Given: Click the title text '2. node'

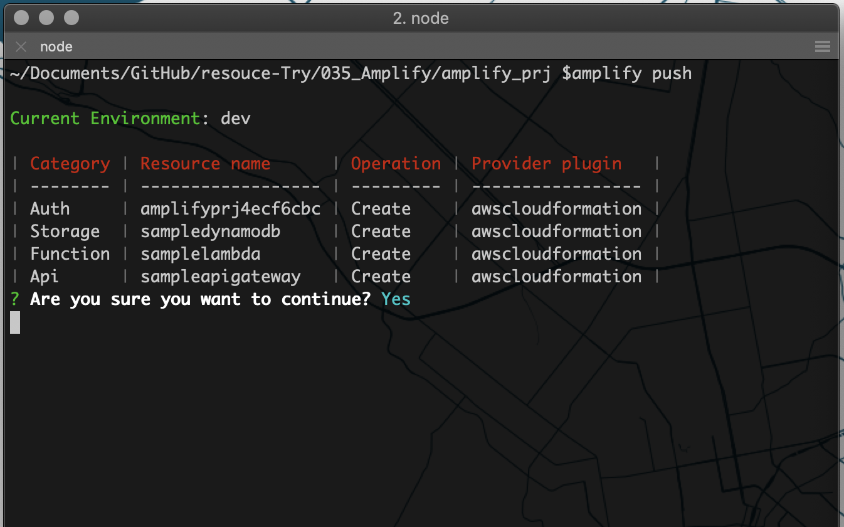Looking at the screenshot, I should [421, 18].
